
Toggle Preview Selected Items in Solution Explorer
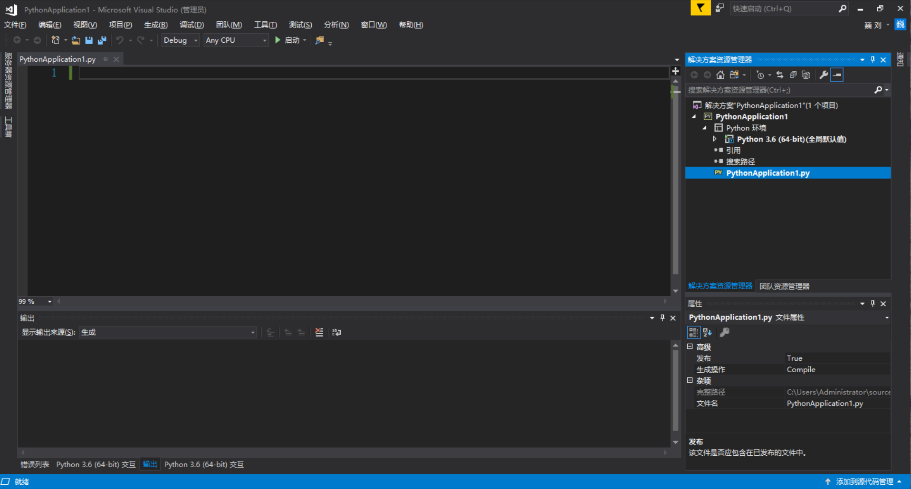pyautogui.click(x=837, y=75)
